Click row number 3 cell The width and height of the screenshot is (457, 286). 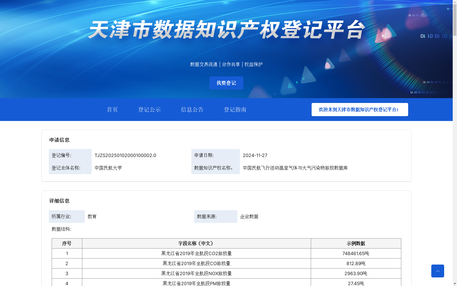(x=67, y=273)
